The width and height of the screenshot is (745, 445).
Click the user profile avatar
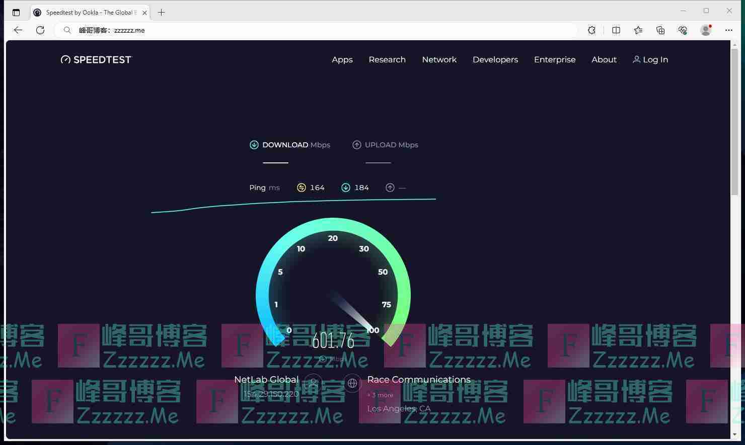tap(706, 30)
